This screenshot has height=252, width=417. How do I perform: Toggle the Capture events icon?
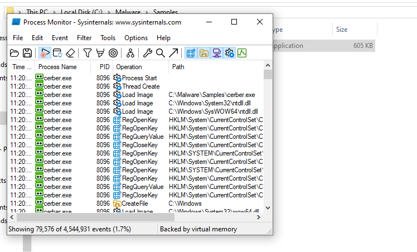[x=45, y=53]
